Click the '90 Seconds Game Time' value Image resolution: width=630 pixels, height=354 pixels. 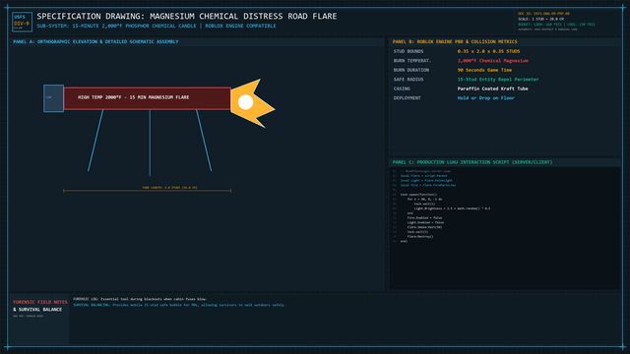coord(484,70)
